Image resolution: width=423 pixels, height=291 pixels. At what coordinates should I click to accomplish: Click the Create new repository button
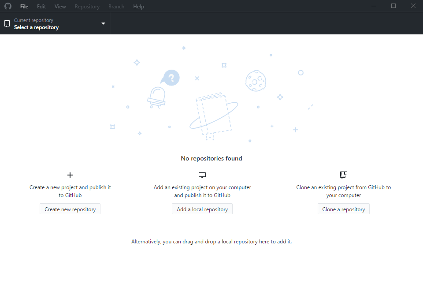pos(70,209)
